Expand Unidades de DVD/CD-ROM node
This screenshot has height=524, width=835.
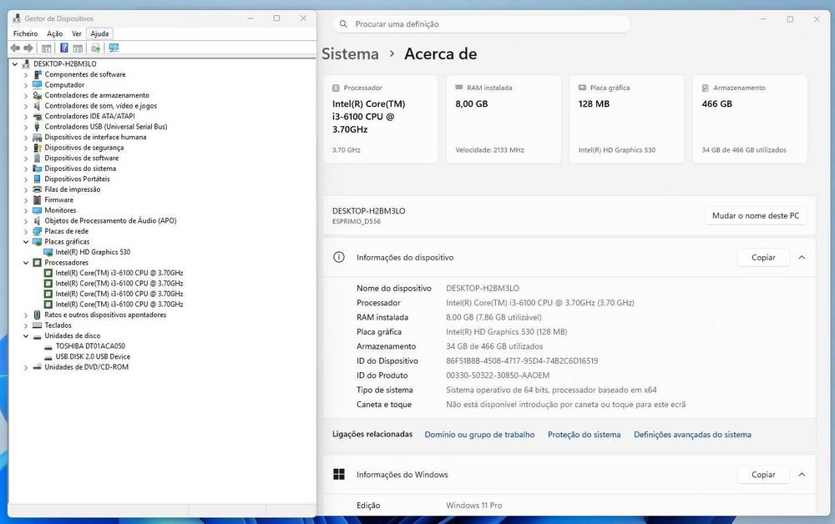coord(26,368)
